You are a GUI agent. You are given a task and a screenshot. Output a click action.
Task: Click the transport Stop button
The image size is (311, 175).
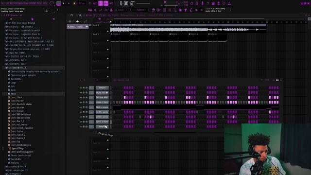coord(69,3)
